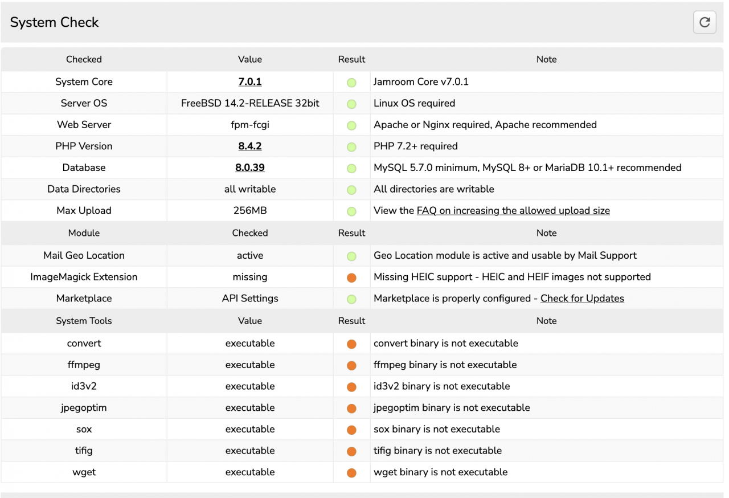Image resolution: width=729 pixels, height=498 pixels.
Task: Click the orange status dot for wget
Action: (x=351, y=472)
